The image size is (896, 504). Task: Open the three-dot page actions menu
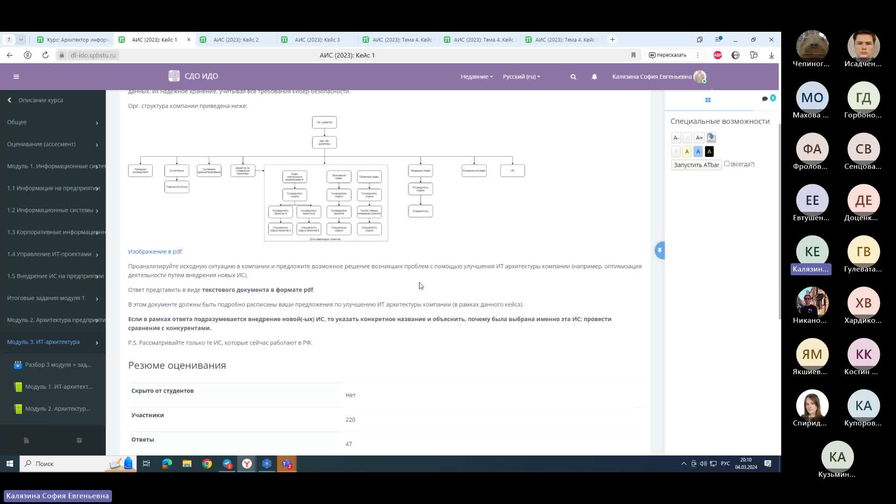point(698,55)
